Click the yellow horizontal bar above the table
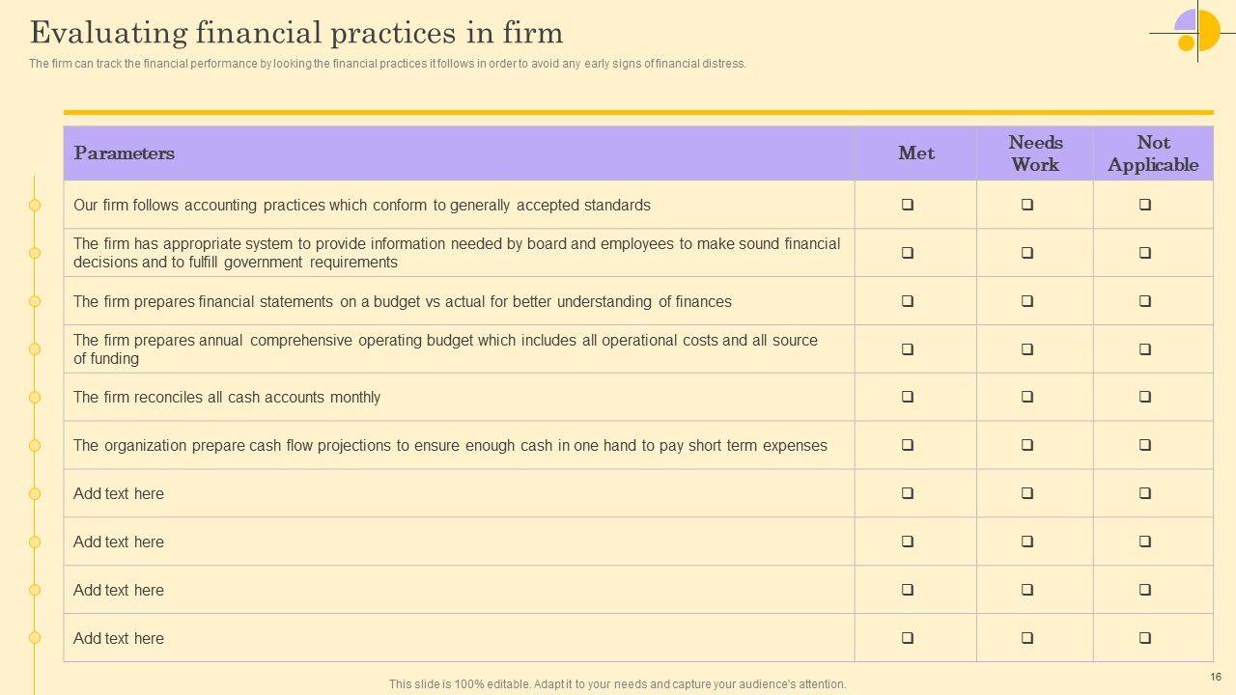The height and width of the screenshot is (695, 1236). click(637, 112)
